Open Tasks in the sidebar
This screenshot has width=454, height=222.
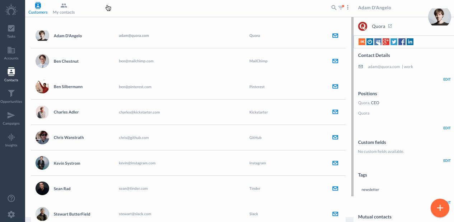pos(11,31)
